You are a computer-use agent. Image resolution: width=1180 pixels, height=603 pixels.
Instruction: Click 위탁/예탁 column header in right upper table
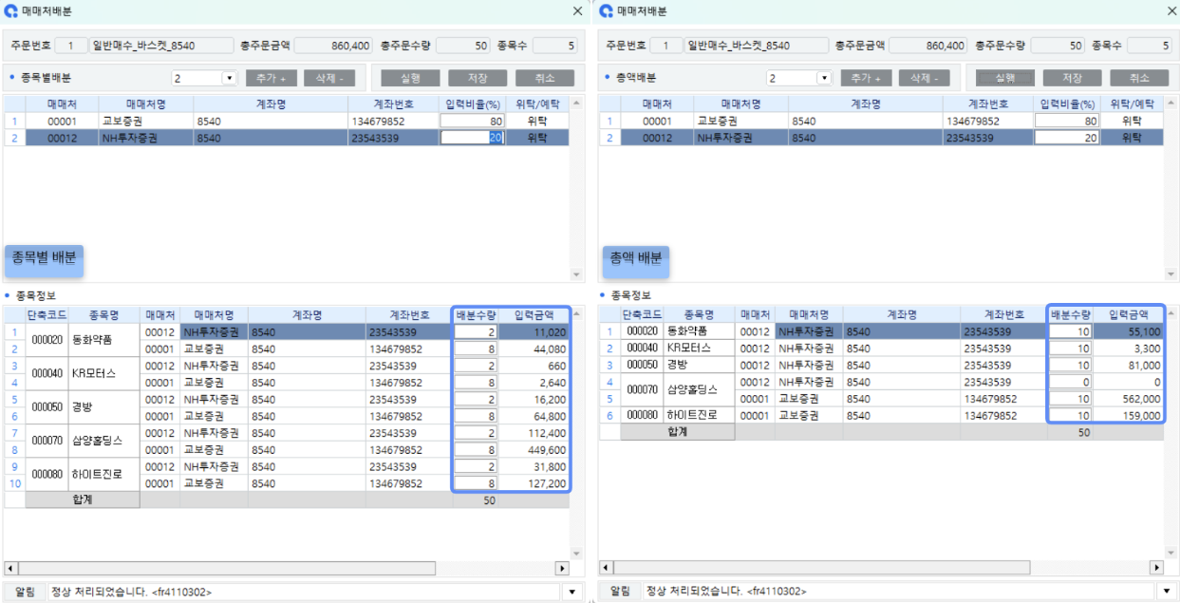click(1132, 104)
